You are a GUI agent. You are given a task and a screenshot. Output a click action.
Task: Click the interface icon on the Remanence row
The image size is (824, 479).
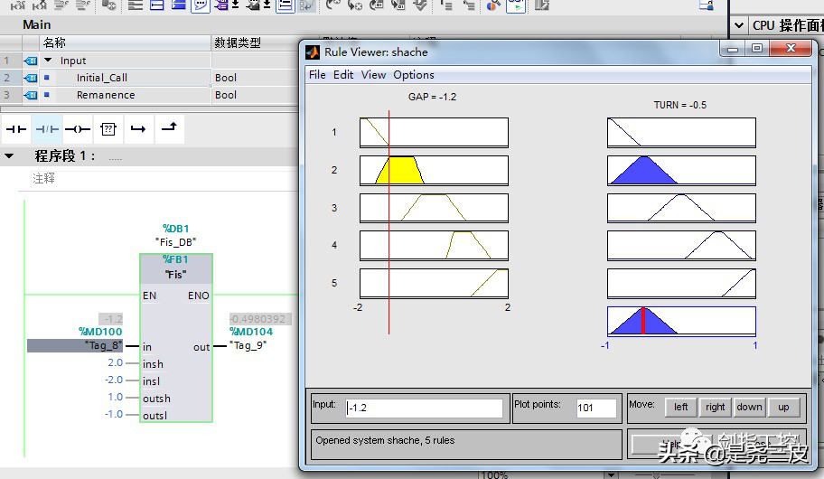pyautogui.click(x=31, y=95)
